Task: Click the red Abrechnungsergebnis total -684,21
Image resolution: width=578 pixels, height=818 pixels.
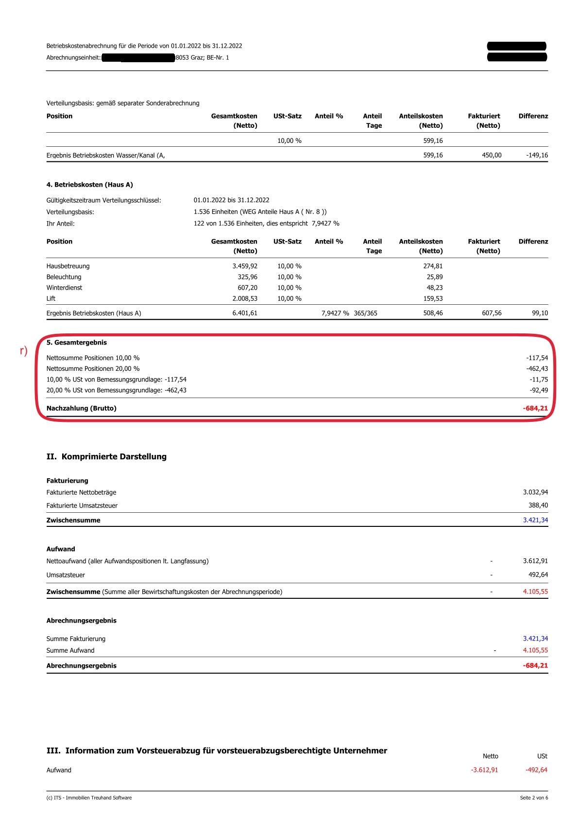Action: coord(535,666)
